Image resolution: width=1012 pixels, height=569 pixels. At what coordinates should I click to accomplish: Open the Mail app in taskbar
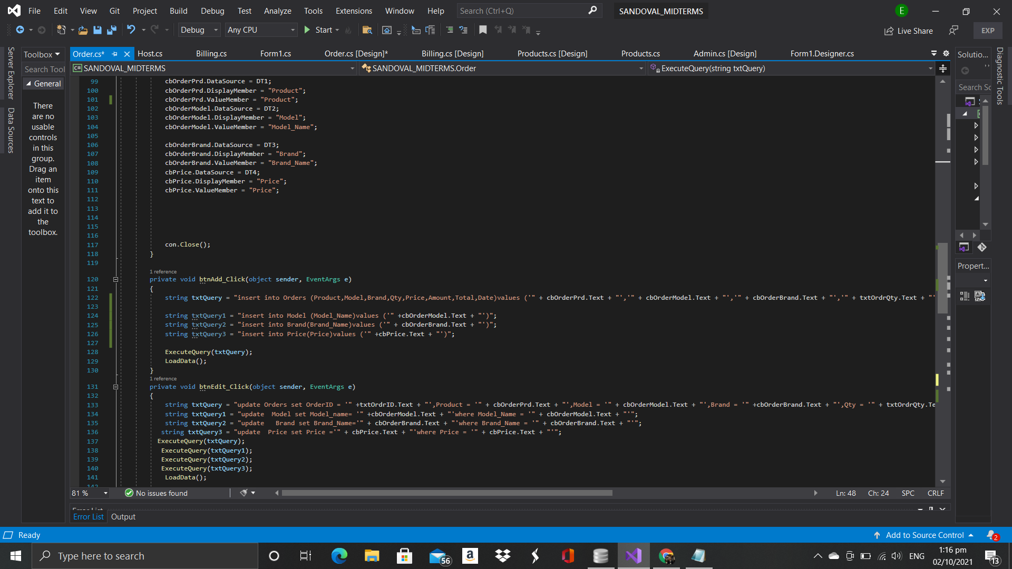point(439,556)
